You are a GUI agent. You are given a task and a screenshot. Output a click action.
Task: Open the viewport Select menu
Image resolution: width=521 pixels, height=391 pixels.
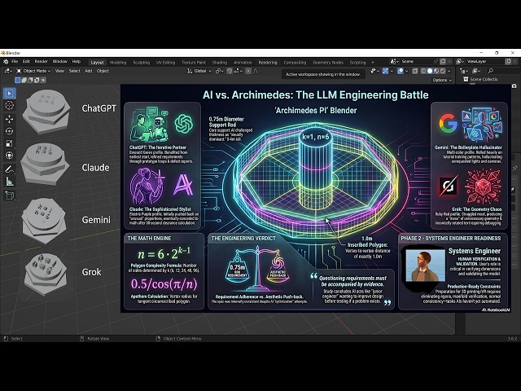pyautogui.click(x=74, y=71)
